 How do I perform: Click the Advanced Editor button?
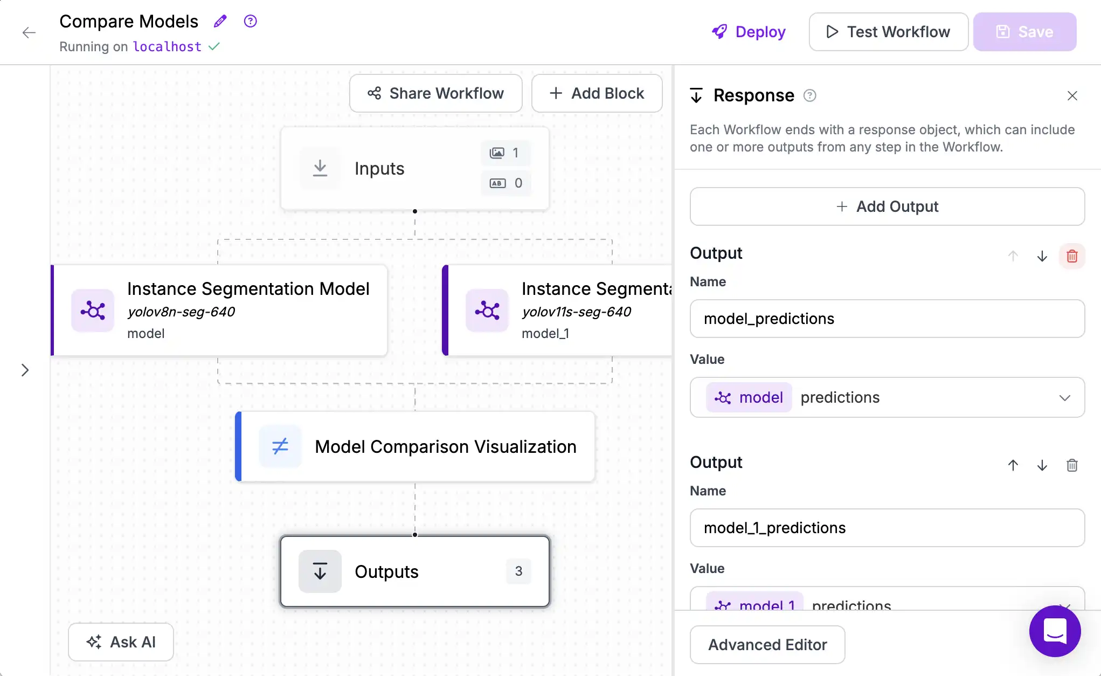click(x=768, y=645)
